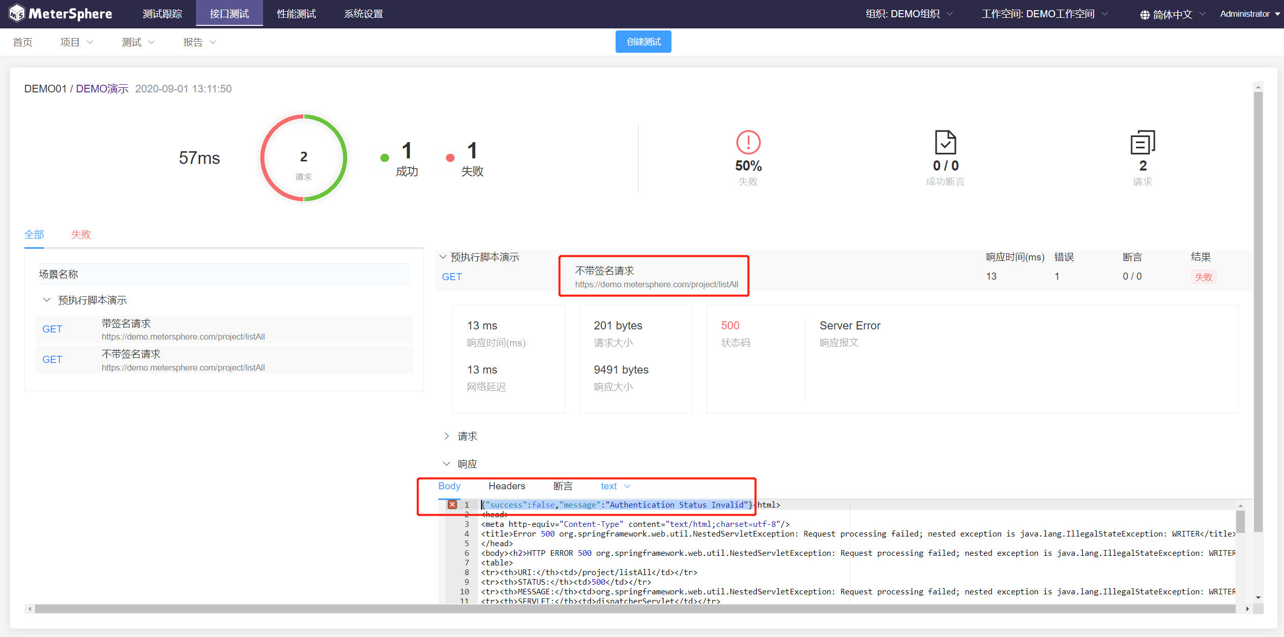Switch to the 失败 filter tab

(x=81, y=234)
